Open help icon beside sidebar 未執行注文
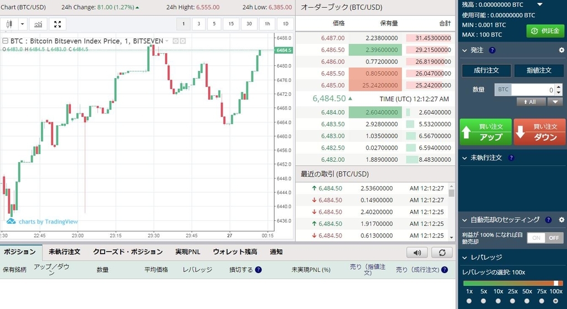Viewport: 567px width, 309px height. tap(511, 158)
